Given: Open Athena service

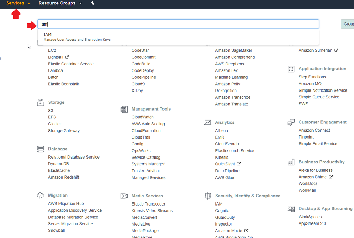Looking at the screenshot, I should pyautogui.click(x=221, y=131).
